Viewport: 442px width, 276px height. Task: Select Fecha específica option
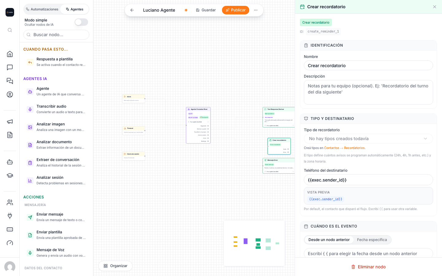[x=372, y=240]
